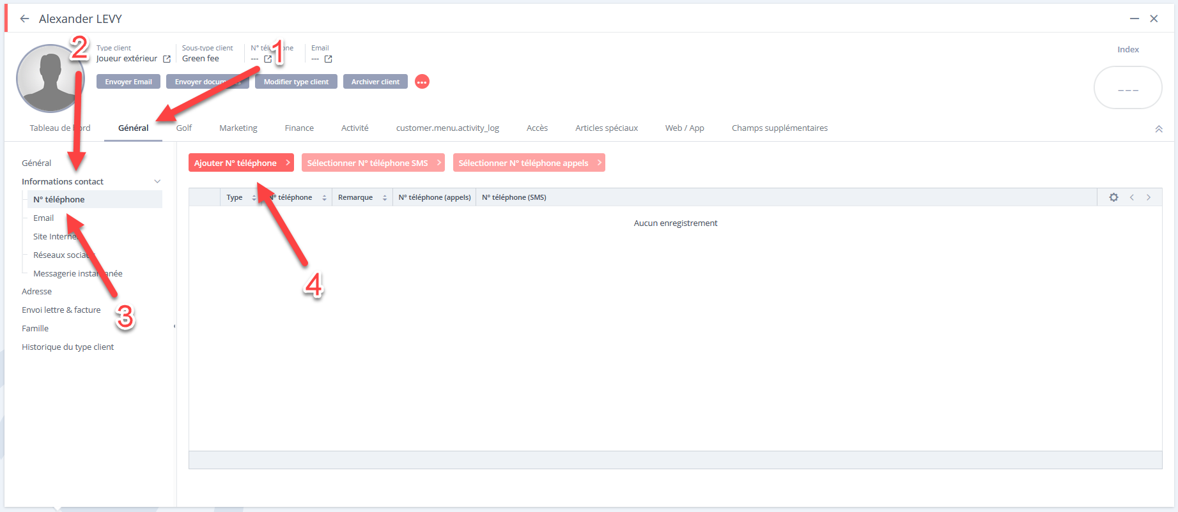Open the Accès tab
The image size is (1178, 512).
pyautogui.click(x=537, y=128)
